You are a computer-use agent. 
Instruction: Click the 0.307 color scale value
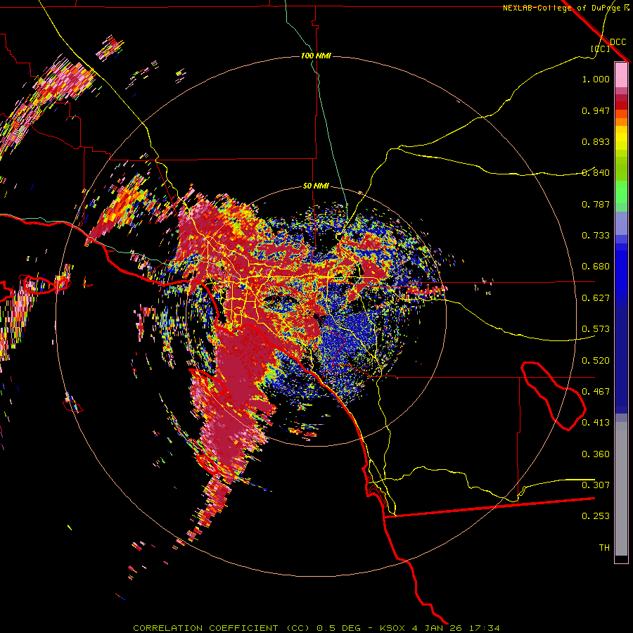tap(596, 485)
